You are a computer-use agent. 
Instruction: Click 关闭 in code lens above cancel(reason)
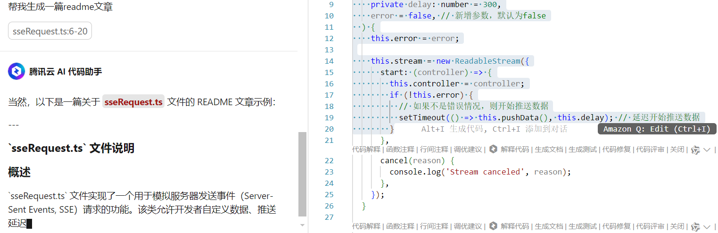[x=677, y=150]
